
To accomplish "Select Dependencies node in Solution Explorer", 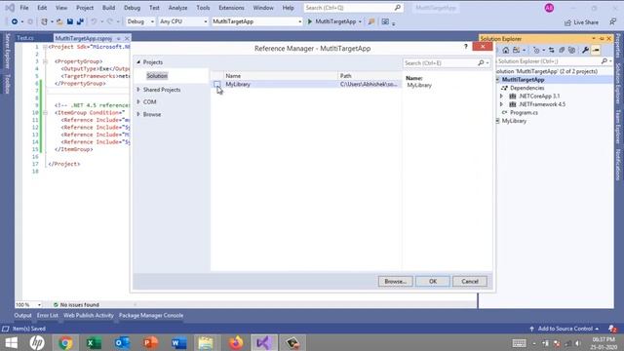I will (526, 88).
